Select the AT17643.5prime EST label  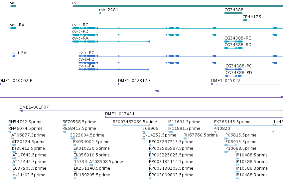click(29, 155)
